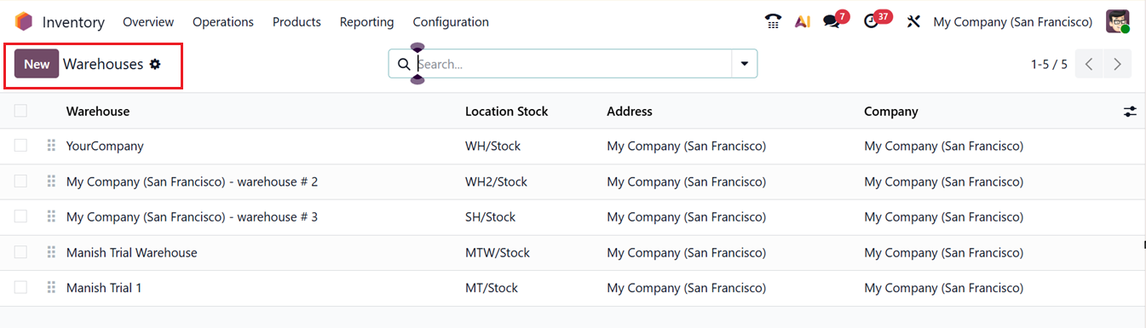Check the box for the warehouse # 3 row
The width and height of the screenshot is (1146, 328).
(20, 217)
